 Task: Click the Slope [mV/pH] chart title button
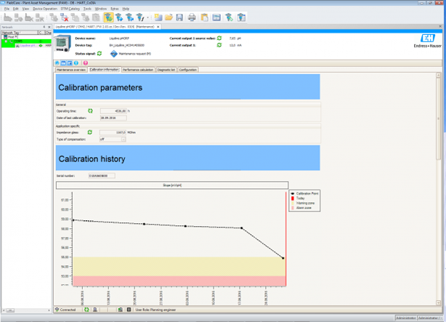[x=172, y=185]
